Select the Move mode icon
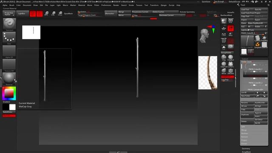Viewport: 272px width, 153px height. [46, 13]
